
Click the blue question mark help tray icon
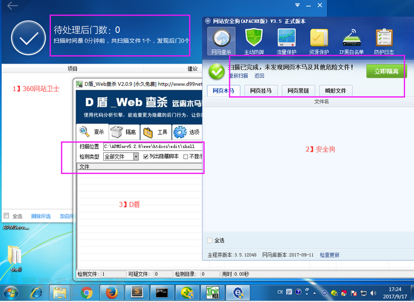pyautogui.click(x=298, y=292)
